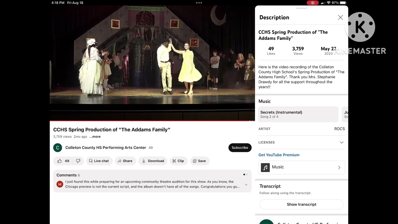The width and height of the screenshot is (398, 224).
Task: Click the ARTIST label
Action: pos(264,129)
